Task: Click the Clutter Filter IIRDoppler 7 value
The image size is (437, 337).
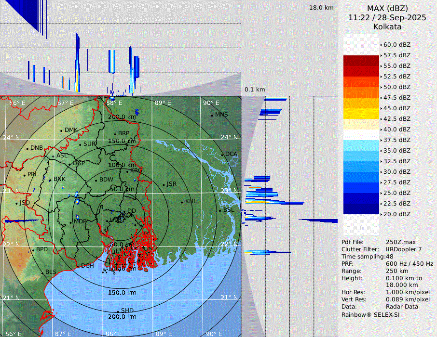Action: click(404, 249)
